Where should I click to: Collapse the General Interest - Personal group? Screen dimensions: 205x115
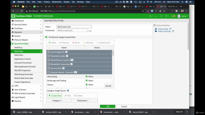[x=49, y=72]
